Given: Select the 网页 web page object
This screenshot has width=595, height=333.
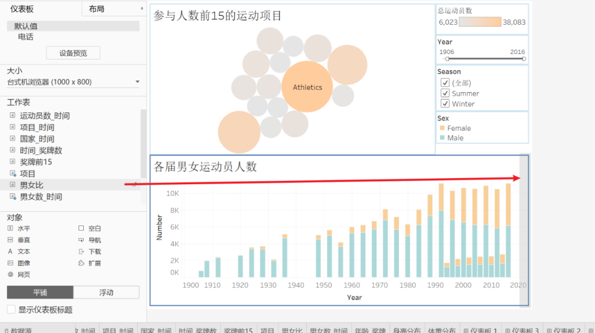Looking at the screenshot, I should click(19, 275).
